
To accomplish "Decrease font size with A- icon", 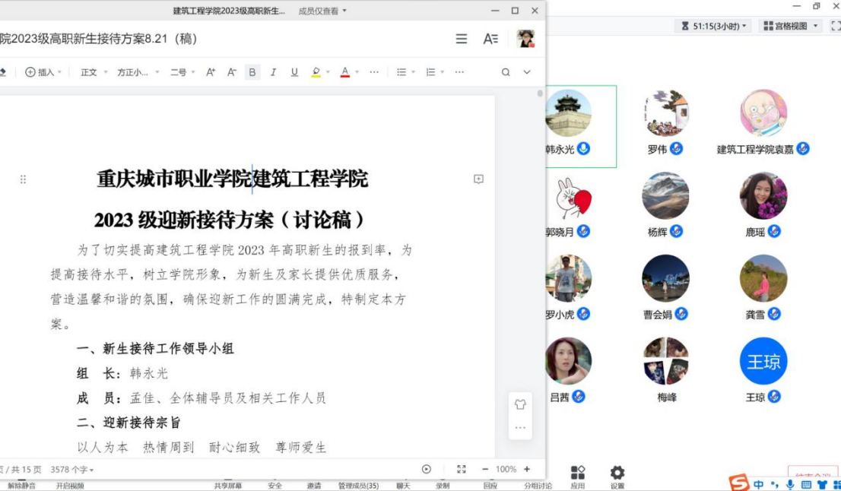I will pyautogui.click(x=232, y=72).
